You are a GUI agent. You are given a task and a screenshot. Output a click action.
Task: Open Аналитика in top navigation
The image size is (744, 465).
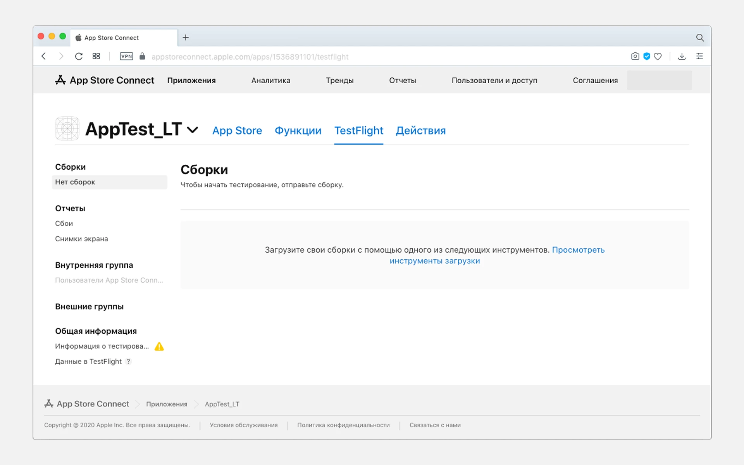point(270,81)
